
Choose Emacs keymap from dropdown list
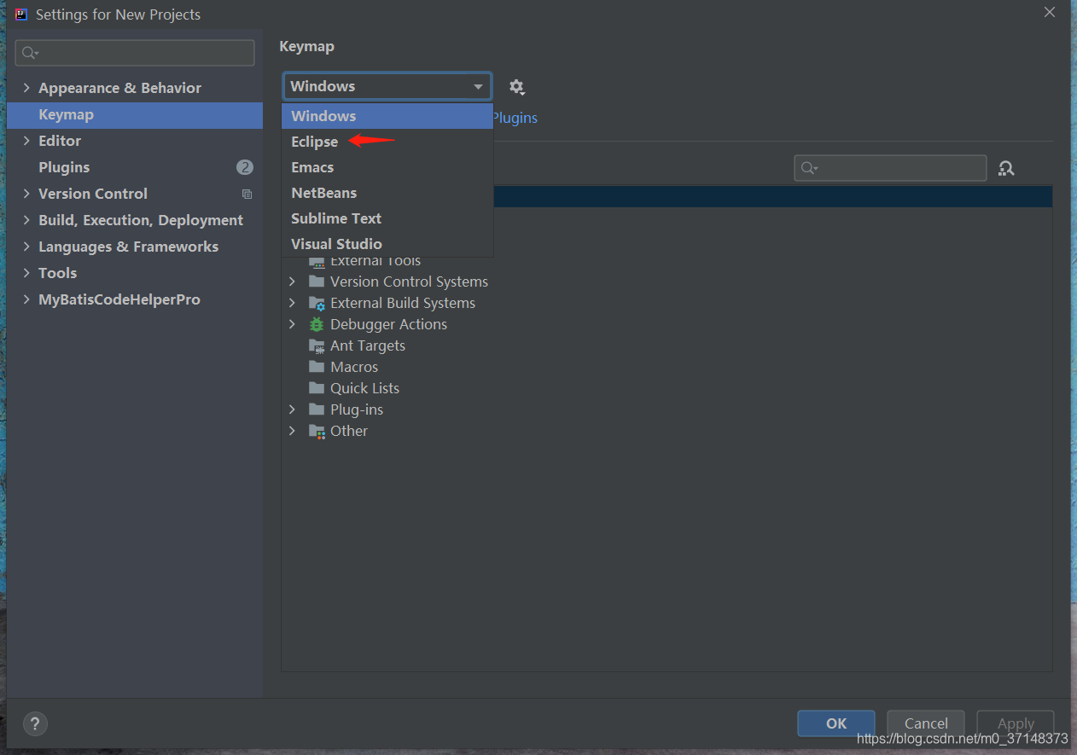click(387, 167)
